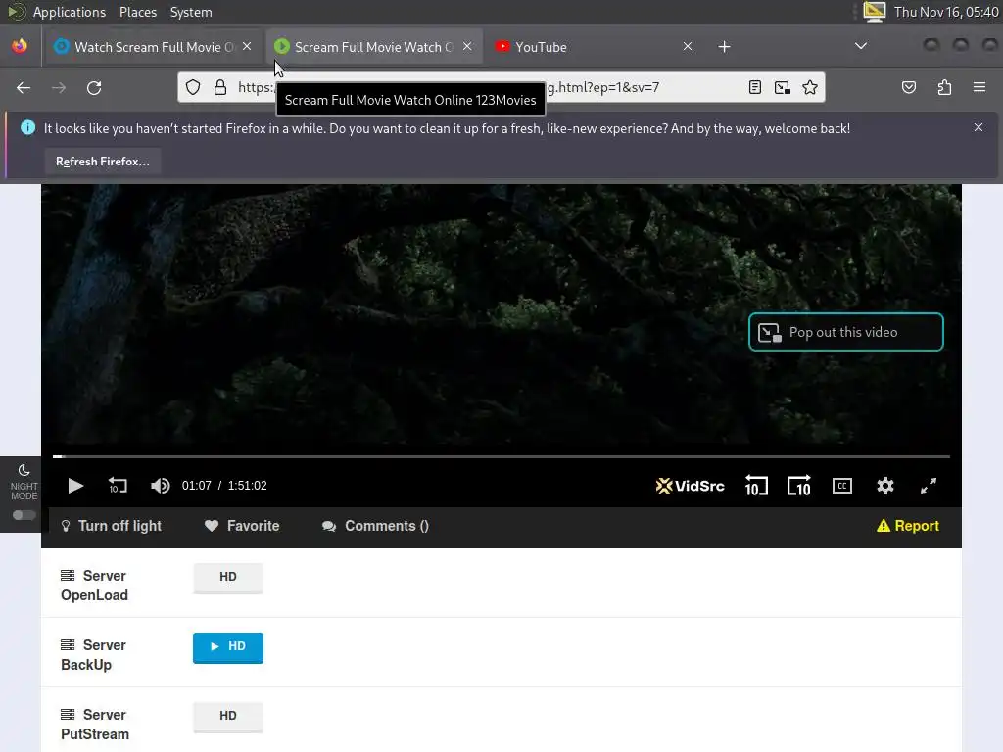1003x752 pixels.
Task: Click the Firefox logo icon at tab bar start
Action: (x=20, y=46)
